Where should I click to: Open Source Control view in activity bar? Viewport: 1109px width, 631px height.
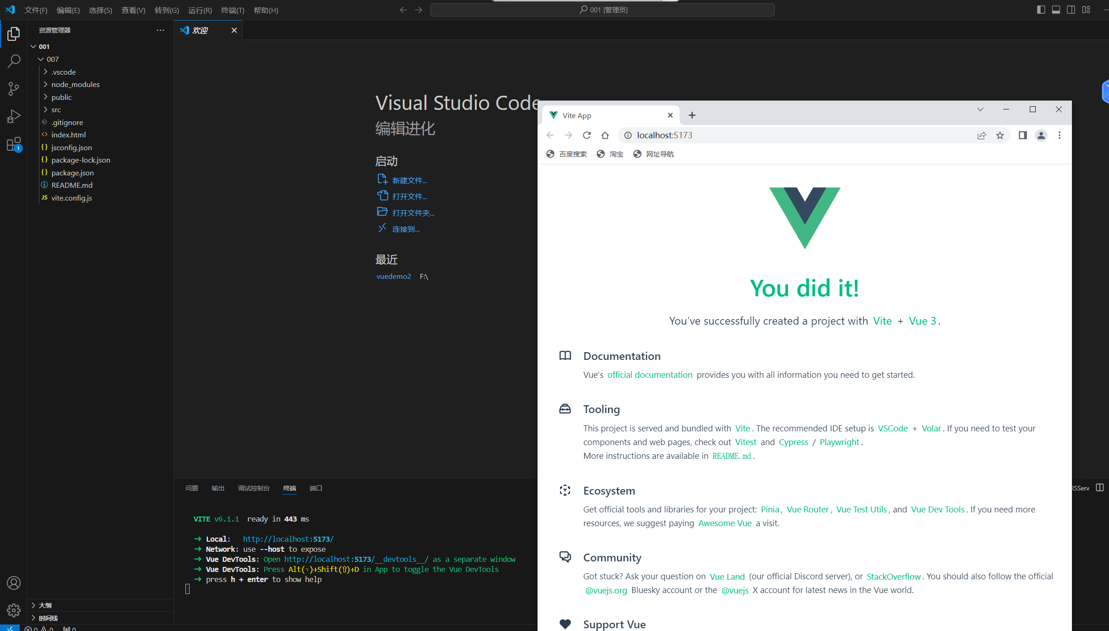tap(14, 88)
